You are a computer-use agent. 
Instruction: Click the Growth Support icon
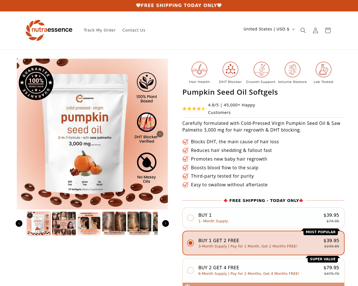click(262, 70)
